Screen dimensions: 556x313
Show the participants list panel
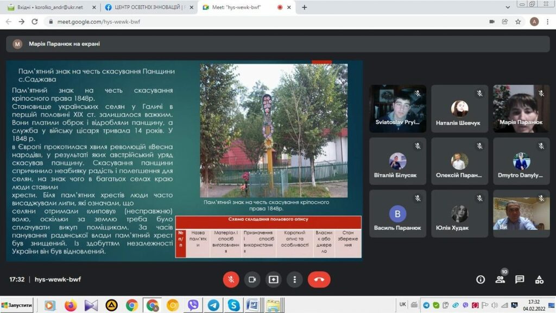500,279
